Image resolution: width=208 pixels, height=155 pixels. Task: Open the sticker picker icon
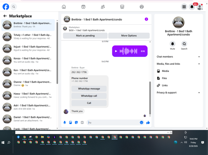point(77,122)
